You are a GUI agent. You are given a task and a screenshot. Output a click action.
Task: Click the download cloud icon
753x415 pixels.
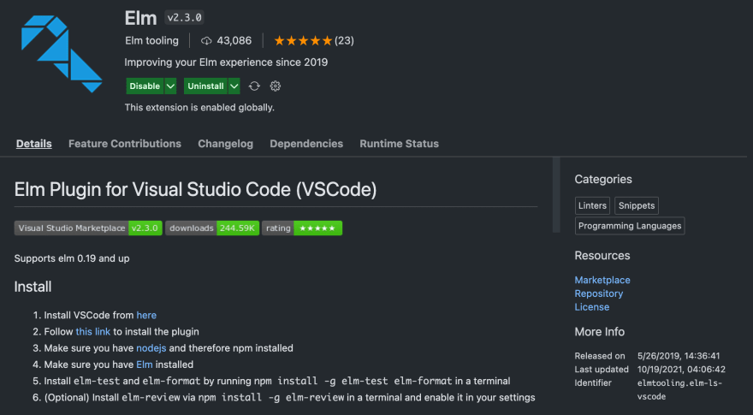pyautogui.click(x=206, y=41)
